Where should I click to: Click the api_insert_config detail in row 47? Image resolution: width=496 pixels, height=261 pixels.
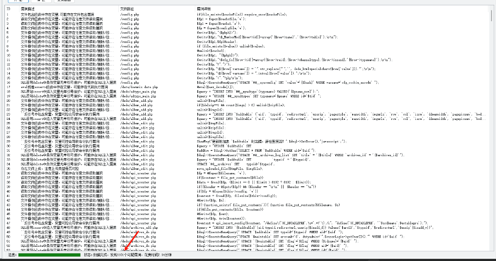pyautogui.click(x=312, y=223)
